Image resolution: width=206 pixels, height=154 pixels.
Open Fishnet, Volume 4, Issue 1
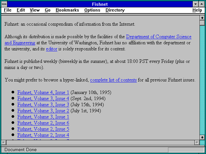tap(43, 92)
